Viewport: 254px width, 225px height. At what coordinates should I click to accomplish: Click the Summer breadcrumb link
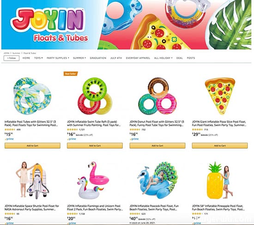(16, 53)
